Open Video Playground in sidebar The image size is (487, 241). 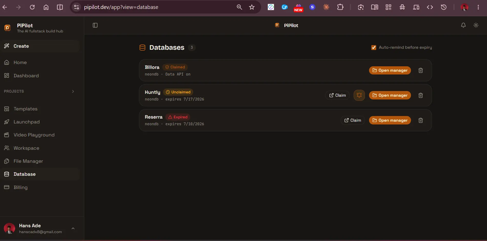tap(40, 135)
